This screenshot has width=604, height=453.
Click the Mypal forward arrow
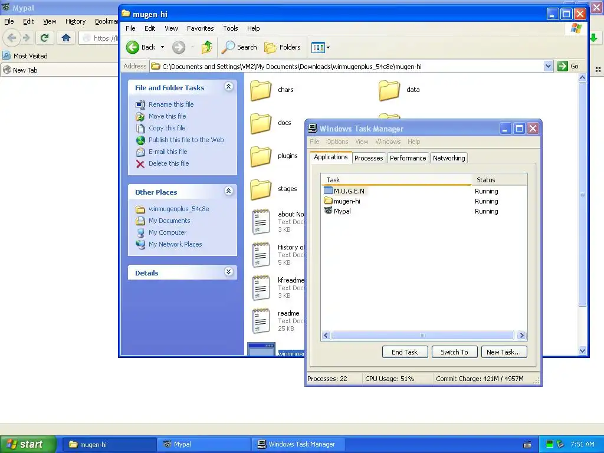26,38
